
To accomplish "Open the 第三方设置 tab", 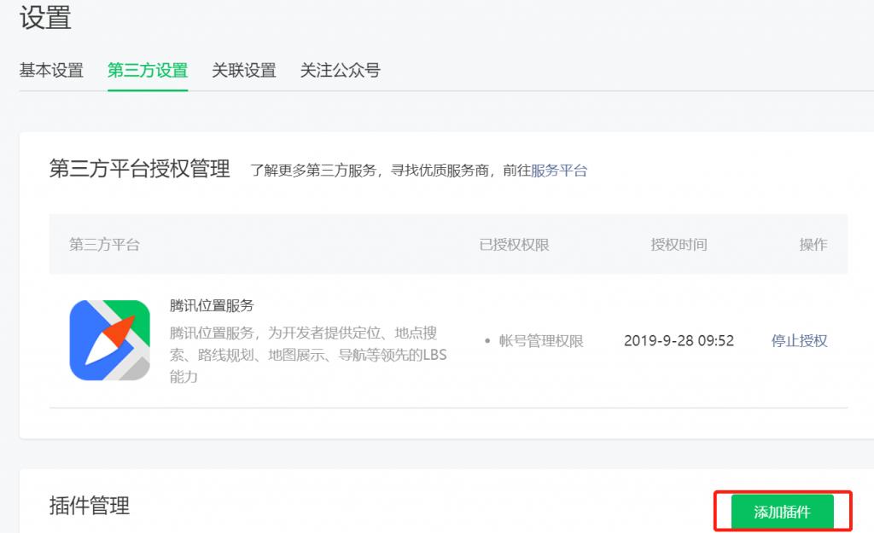I will point(147,72).
